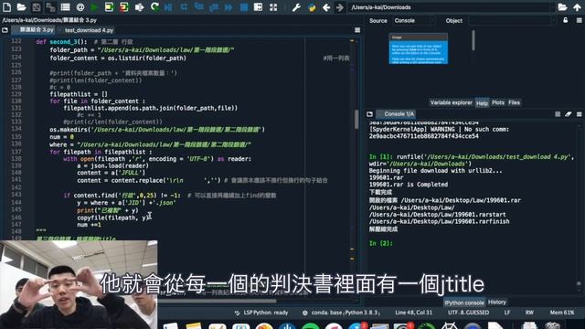Viewport: 585px width, 329px height.
Task: Start debugging the file
Action: click(x=168, y=7)
